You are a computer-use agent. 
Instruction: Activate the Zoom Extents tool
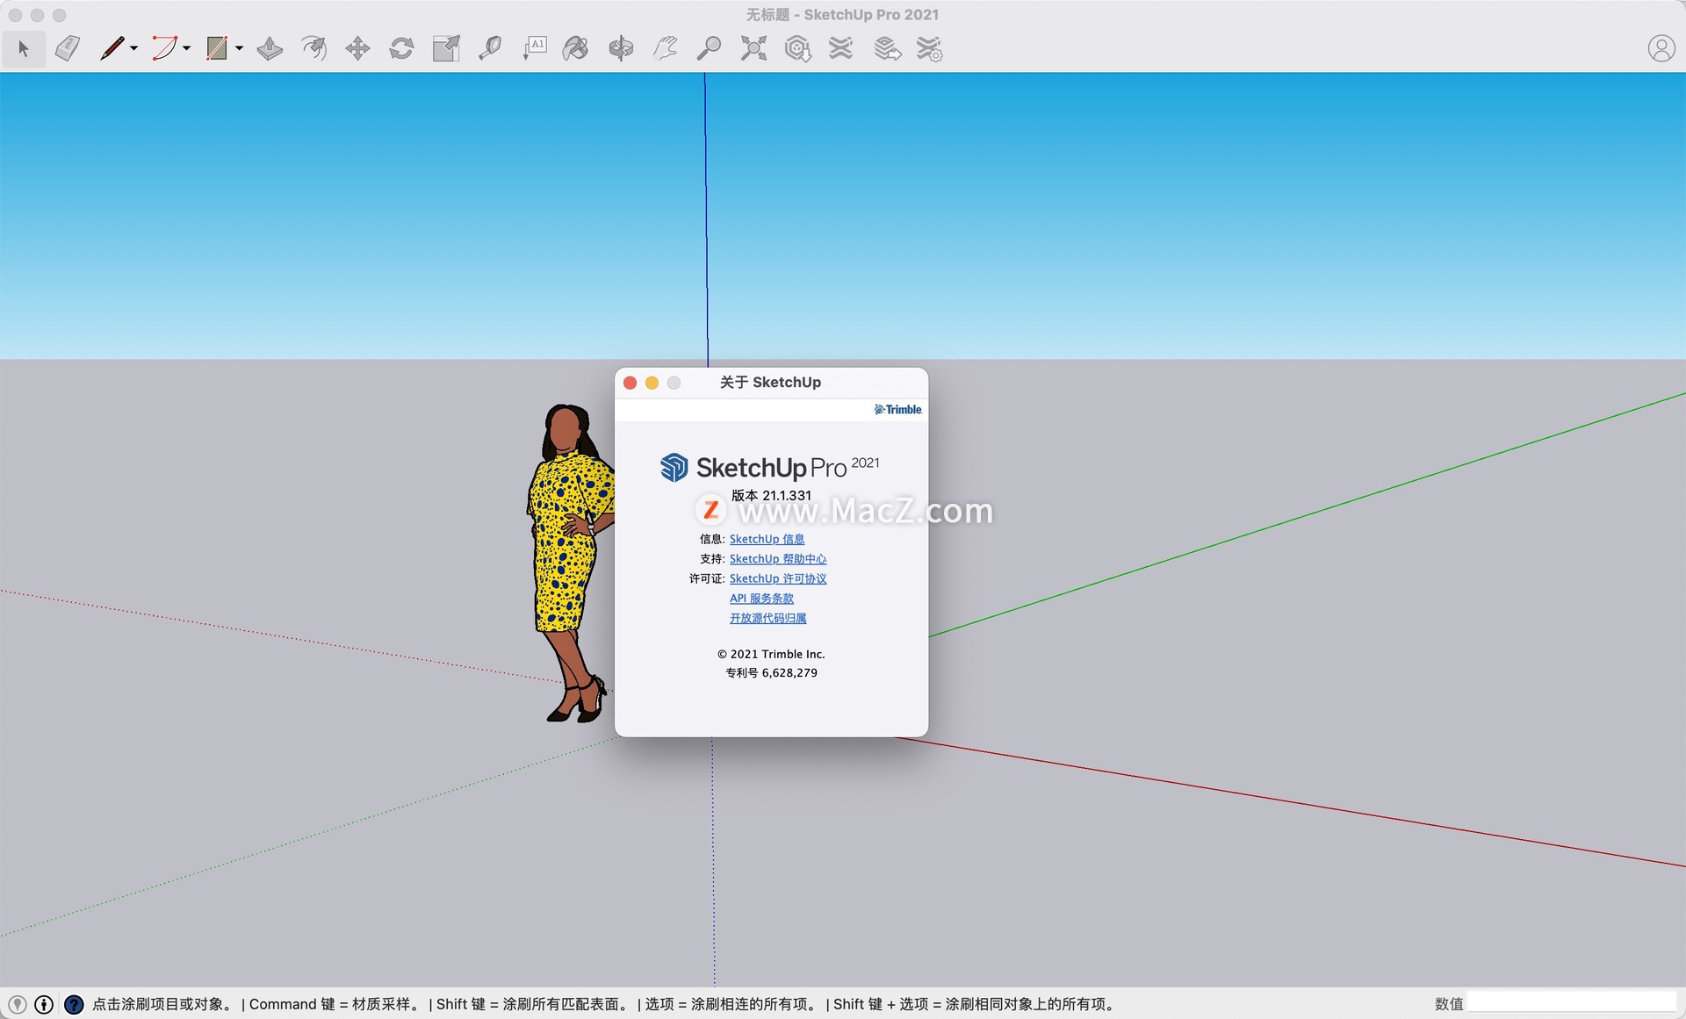(753, 48)
